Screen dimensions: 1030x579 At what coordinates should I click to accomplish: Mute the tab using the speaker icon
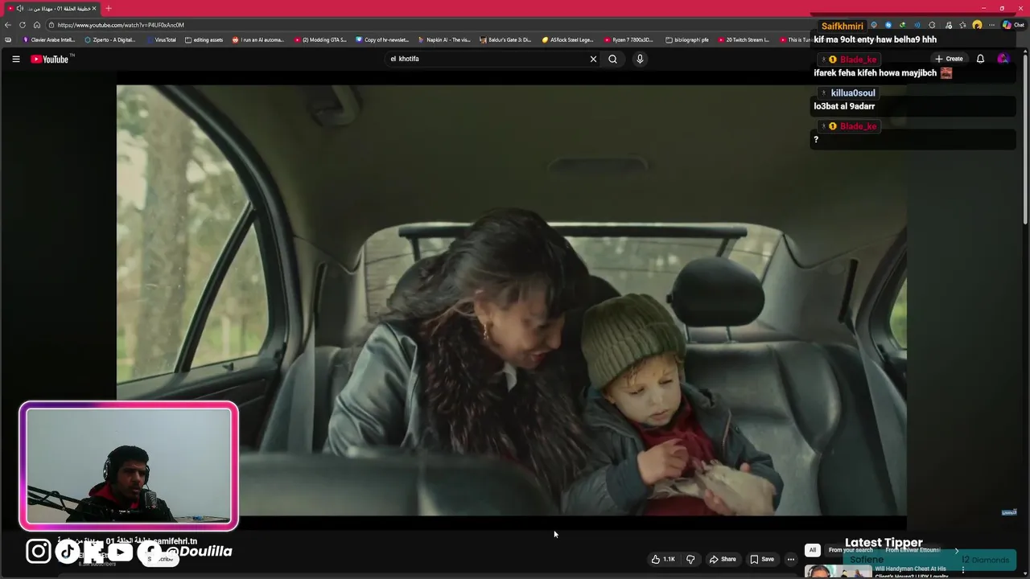pyautogui.click(x=19, y=8)
